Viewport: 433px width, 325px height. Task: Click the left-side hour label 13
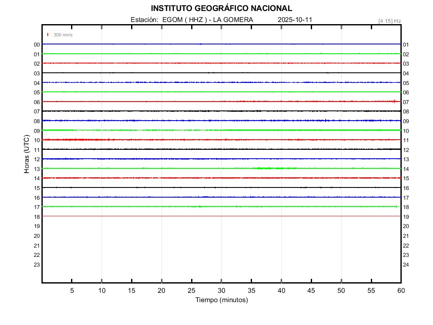click(37, 169)
